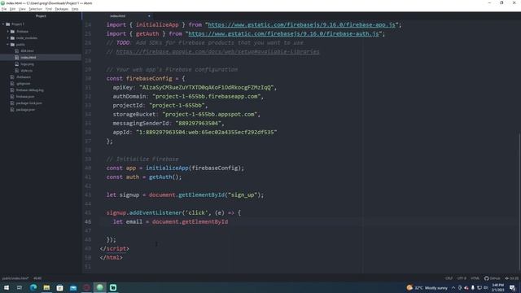Image resolution: width=521 pixels, height=293 pixels.
Task: Open the notification center icon
Action: coord(512,287)
